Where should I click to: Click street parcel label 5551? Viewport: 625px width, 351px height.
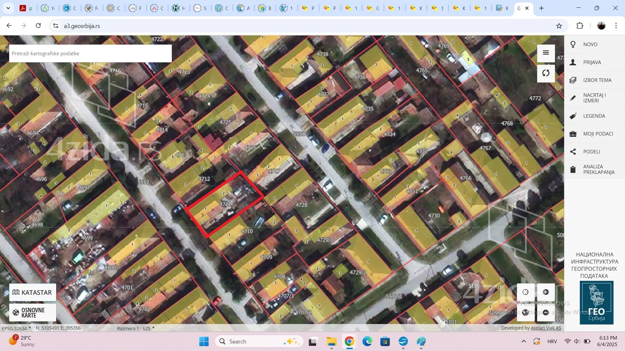coord(299,134)
